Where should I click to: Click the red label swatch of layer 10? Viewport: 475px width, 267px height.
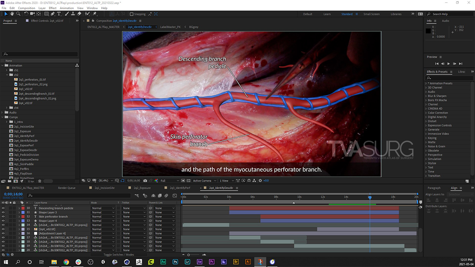tap(23, 208)
